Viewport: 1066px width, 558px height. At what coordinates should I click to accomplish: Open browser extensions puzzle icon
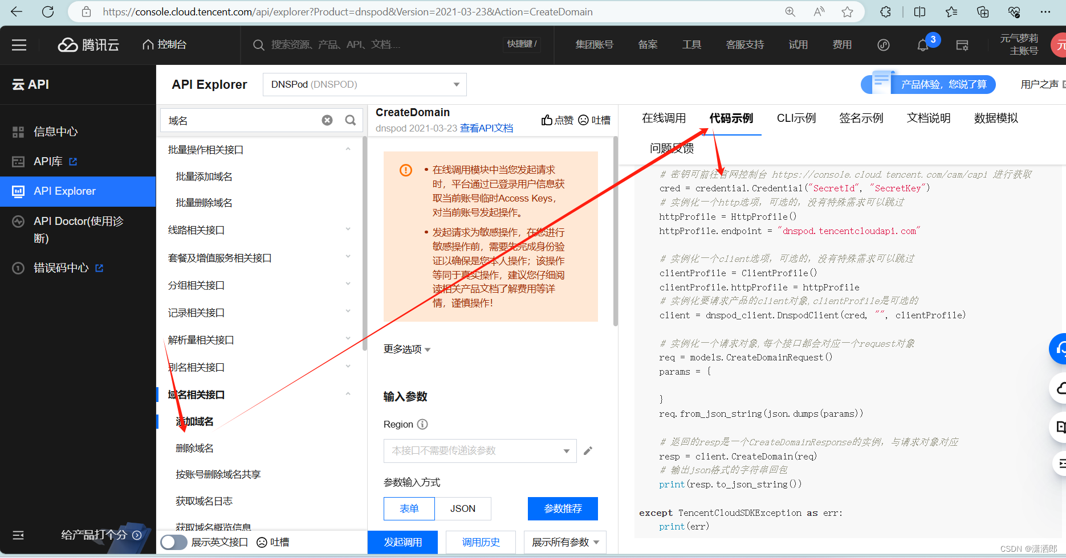885,12
